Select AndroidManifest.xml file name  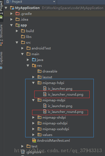(x=53, y=141)
